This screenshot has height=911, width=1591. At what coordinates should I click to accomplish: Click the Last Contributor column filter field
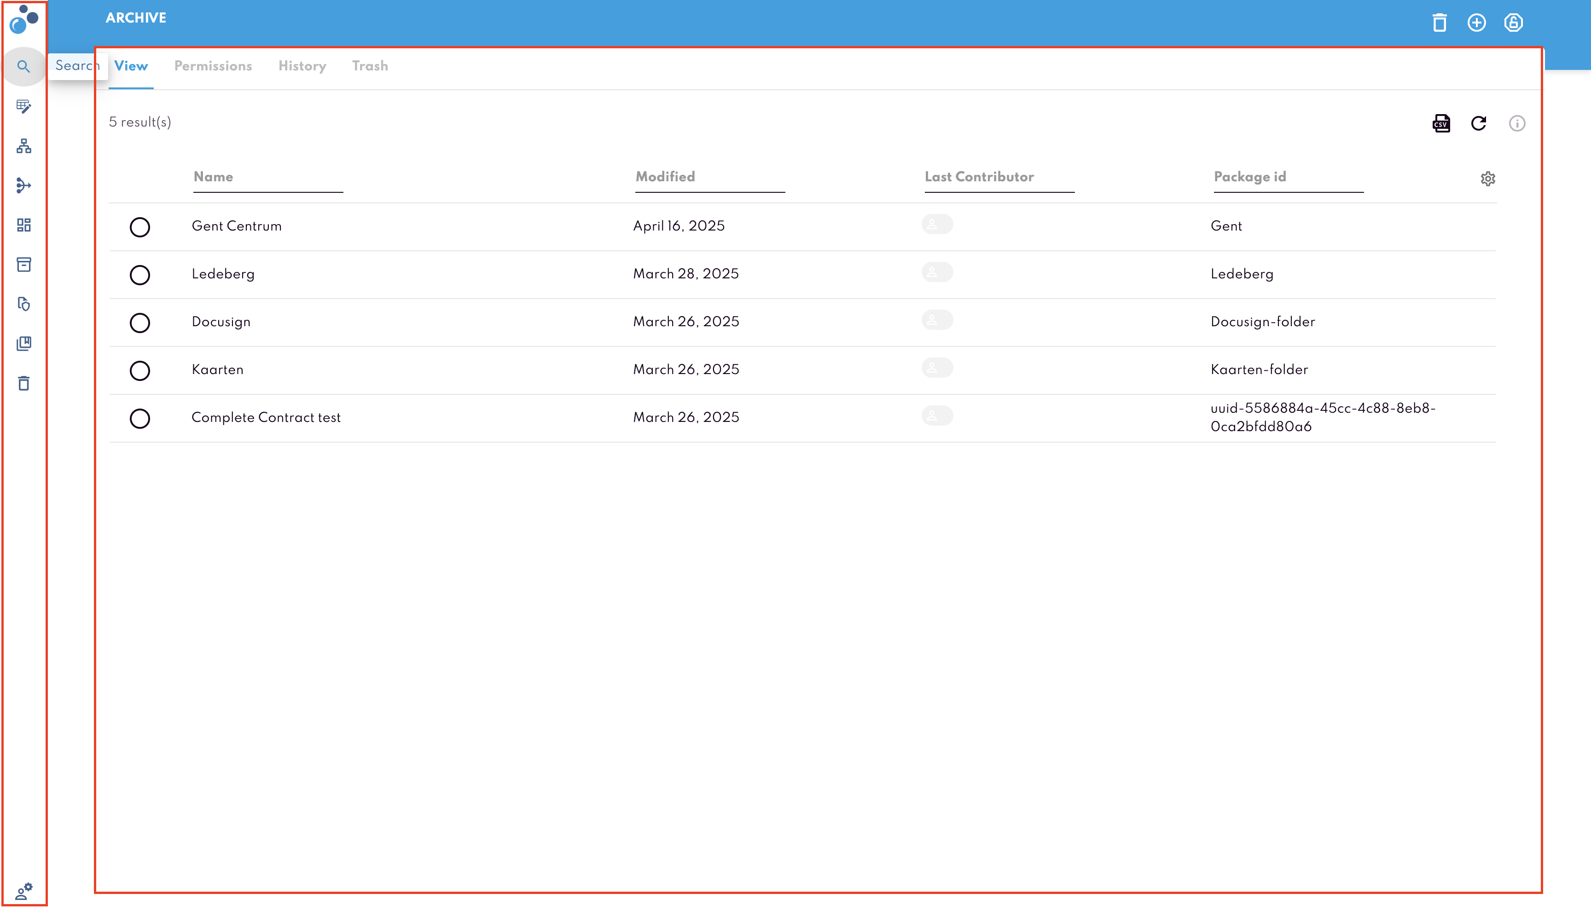pyautogui.click(x=999, y=178)
